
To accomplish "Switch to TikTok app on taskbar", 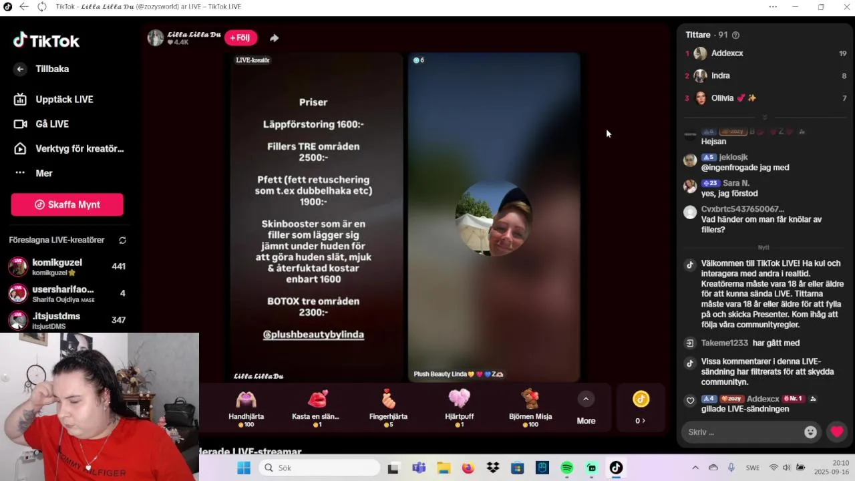I will coord(616,468).
